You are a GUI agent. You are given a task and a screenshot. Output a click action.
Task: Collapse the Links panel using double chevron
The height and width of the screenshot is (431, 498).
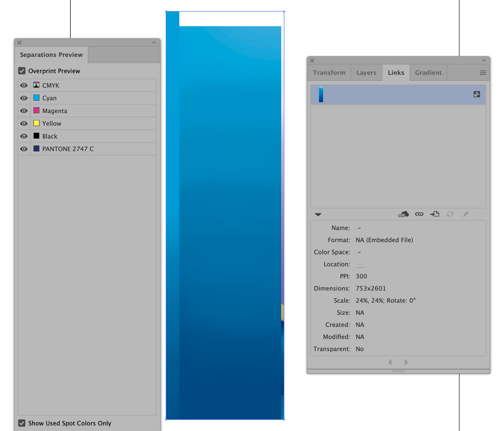(x=484, y=60)
